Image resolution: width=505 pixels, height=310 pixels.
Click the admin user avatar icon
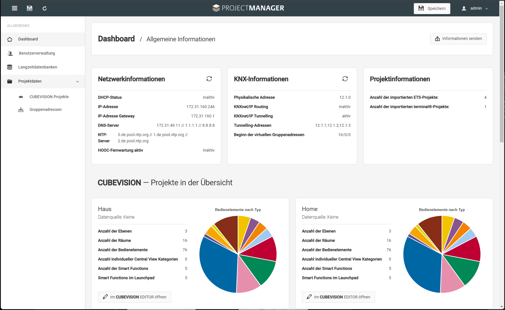click(464, 8)
